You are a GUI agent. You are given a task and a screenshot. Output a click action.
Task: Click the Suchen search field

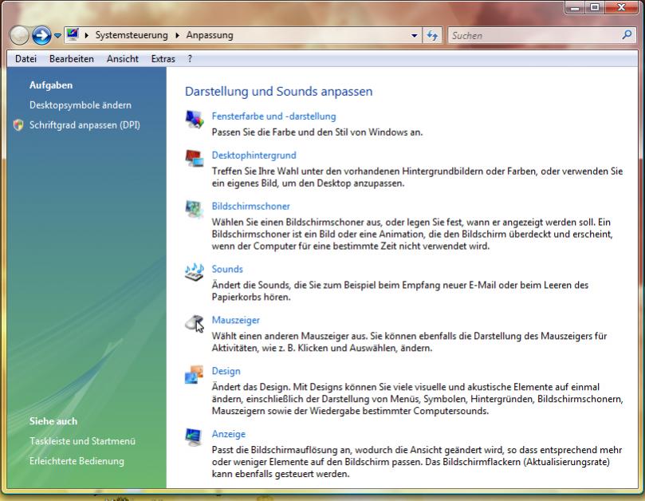pyautogui.click(x=535, y=35)
